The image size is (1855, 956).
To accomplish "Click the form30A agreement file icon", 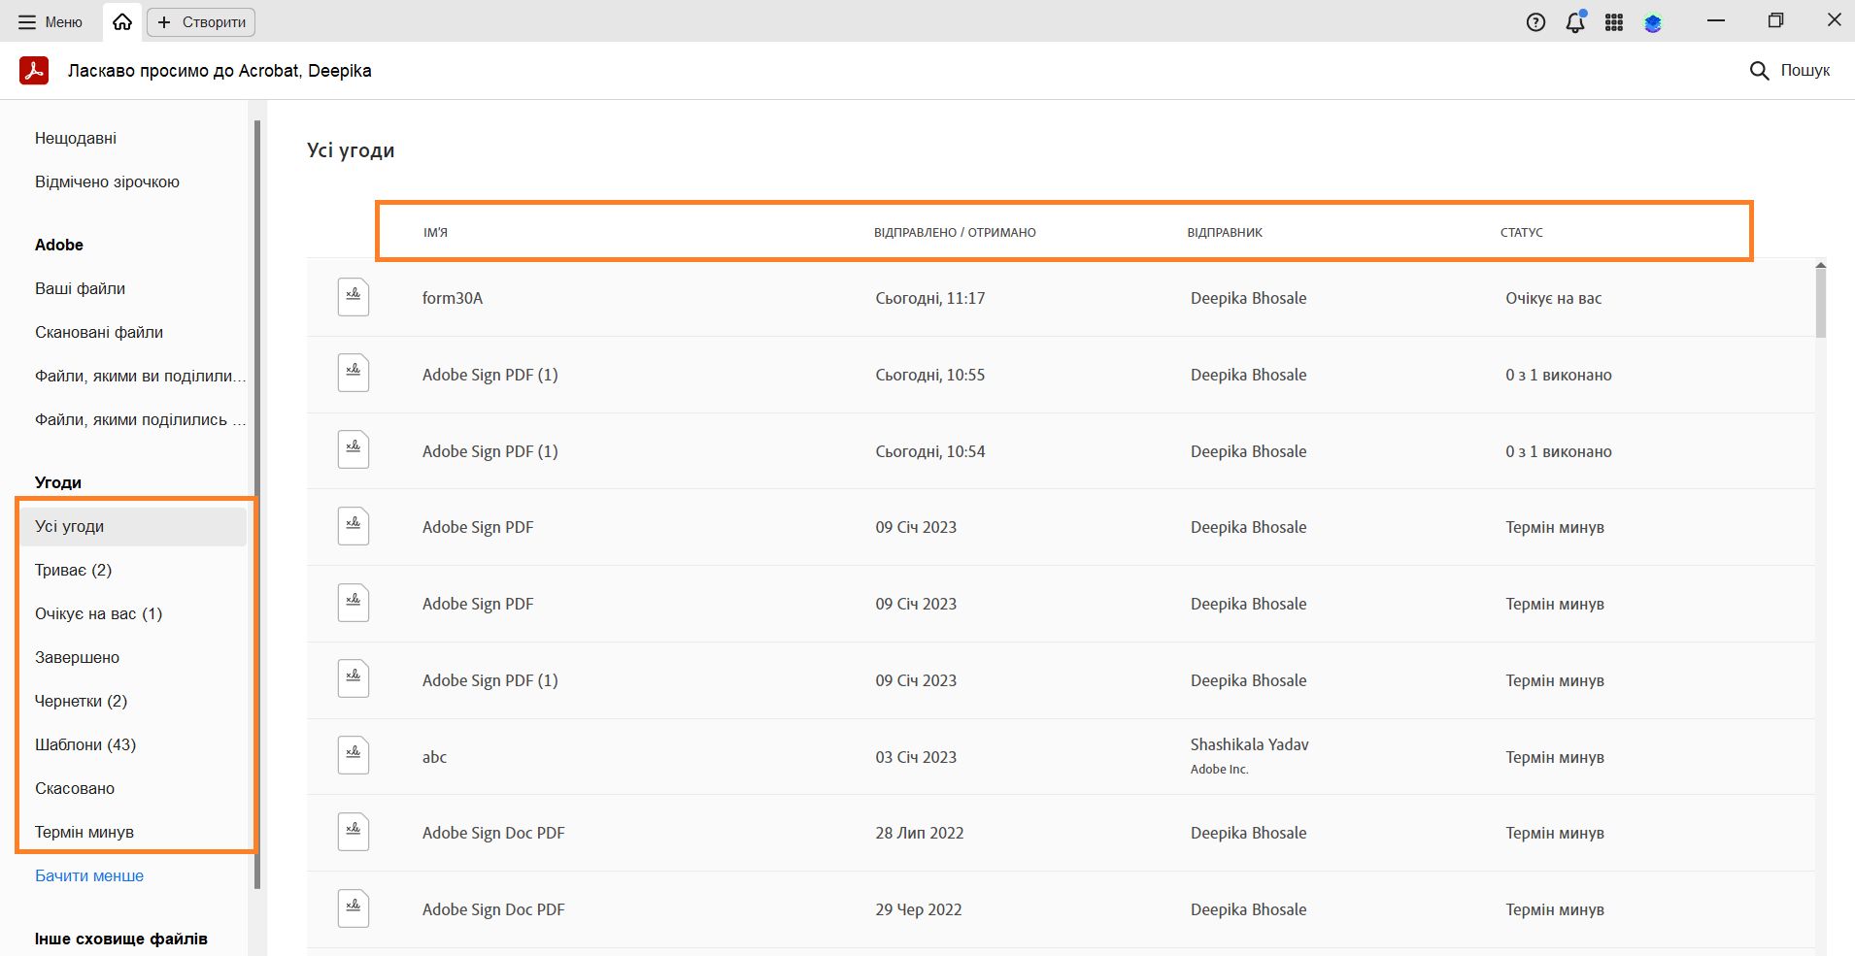I will 354,297.
